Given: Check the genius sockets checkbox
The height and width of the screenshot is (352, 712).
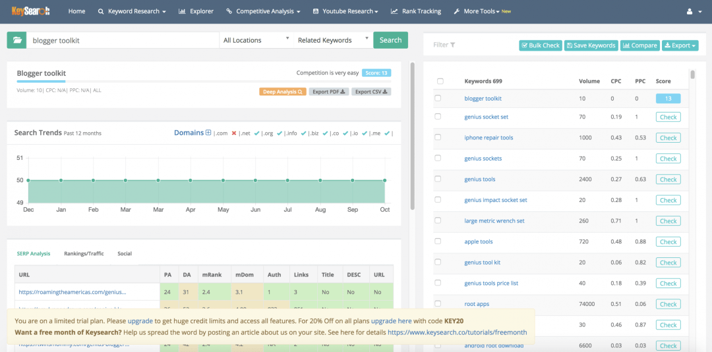Looking at the screenshot, I should 438,158.
